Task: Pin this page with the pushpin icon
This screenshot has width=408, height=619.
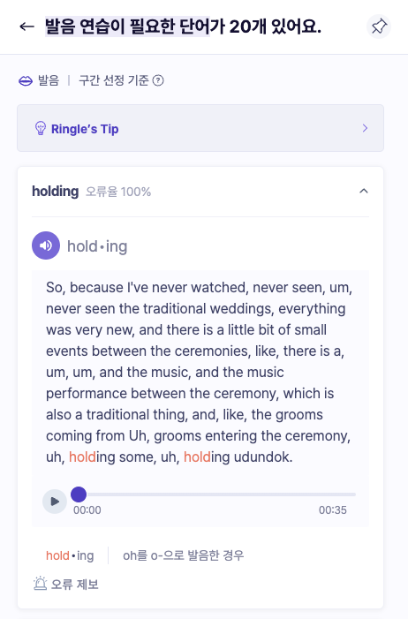Action: click(379, 26)
